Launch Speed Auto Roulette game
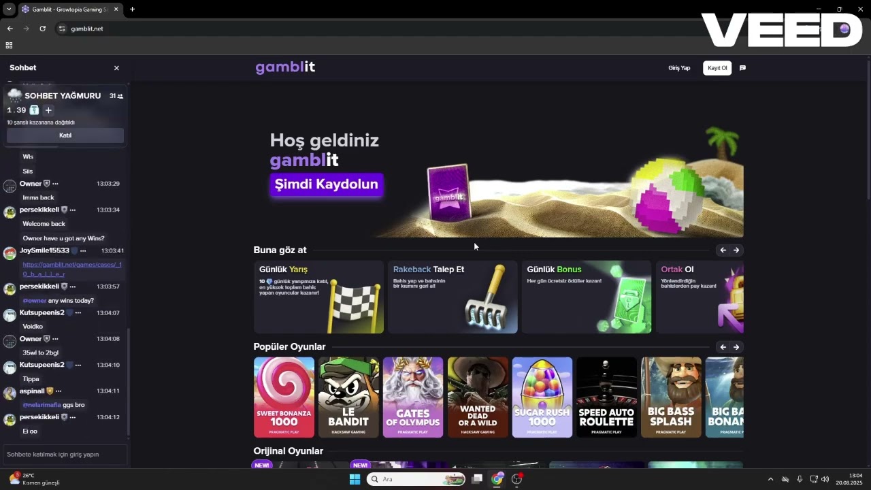The height and width of the screenshot is (490, 871). pos(606,397)
